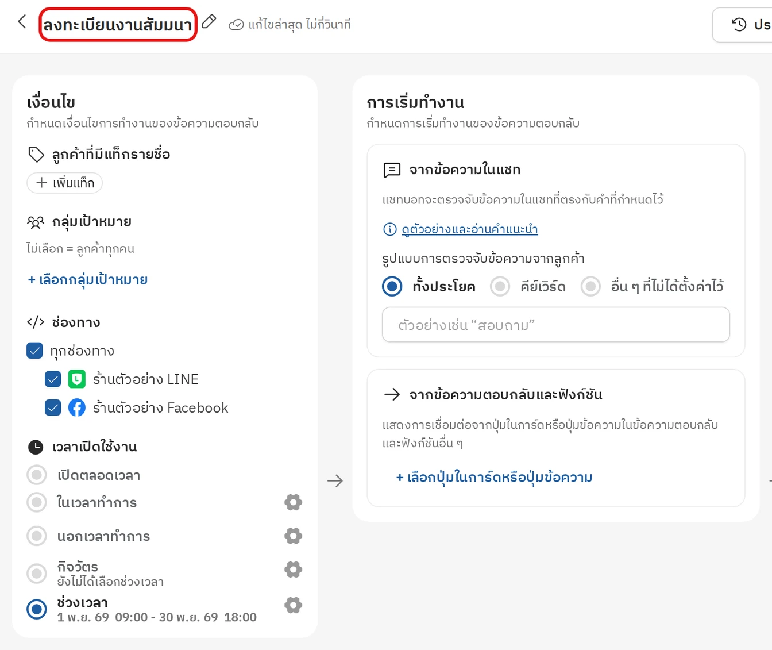Choose target group via เลือกกลุ่มเป้าหมาย
This screenshot has height=650, width=772.
pyautogui.click(x=88, y=279)
